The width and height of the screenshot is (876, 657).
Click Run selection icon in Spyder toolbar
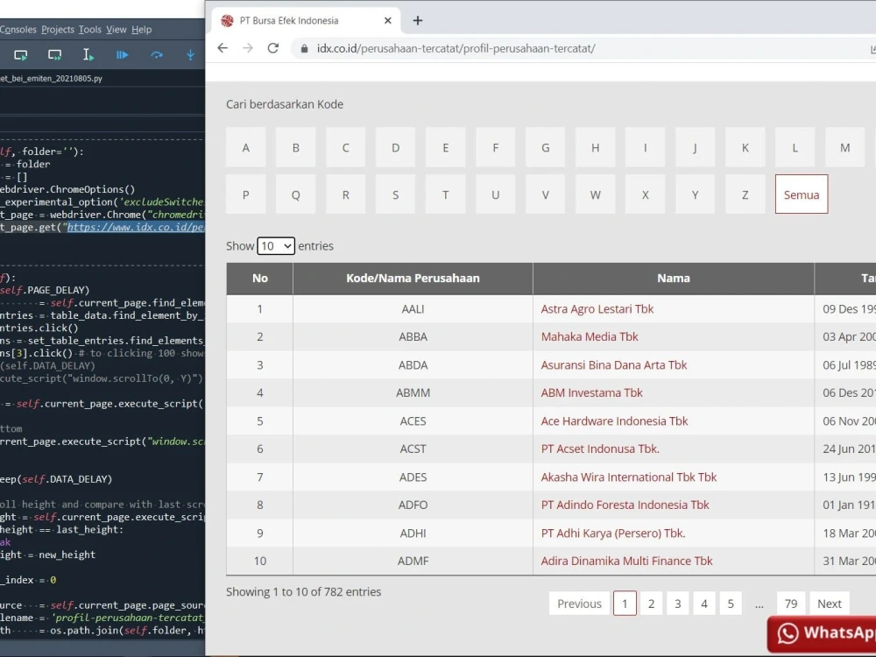[88, 54]
